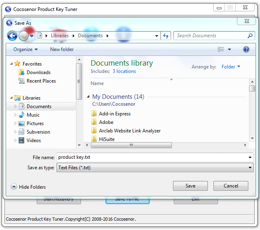Click the Add-in Express folder icon
Image resolution: width=260 pixels, height=230 pixels.
pos(94,114)
